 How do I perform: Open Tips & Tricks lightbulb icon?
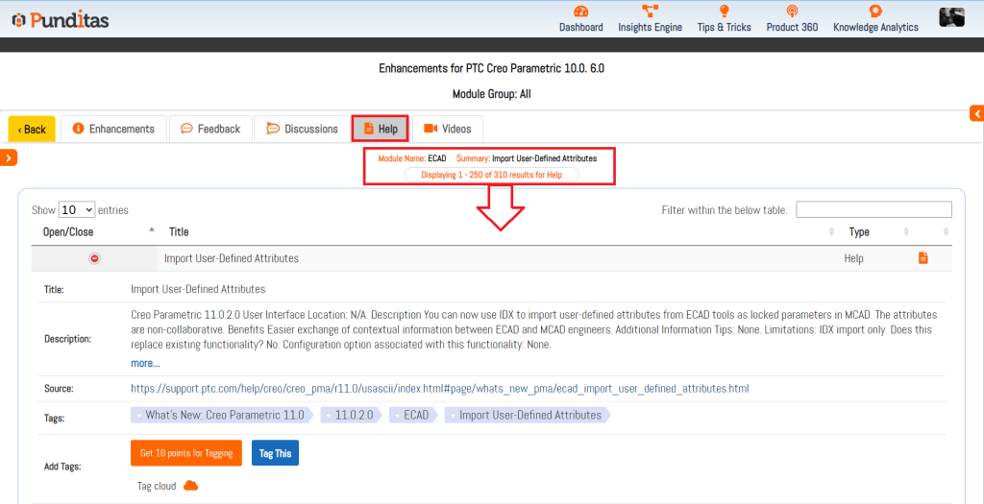click(x=724, y=12)
